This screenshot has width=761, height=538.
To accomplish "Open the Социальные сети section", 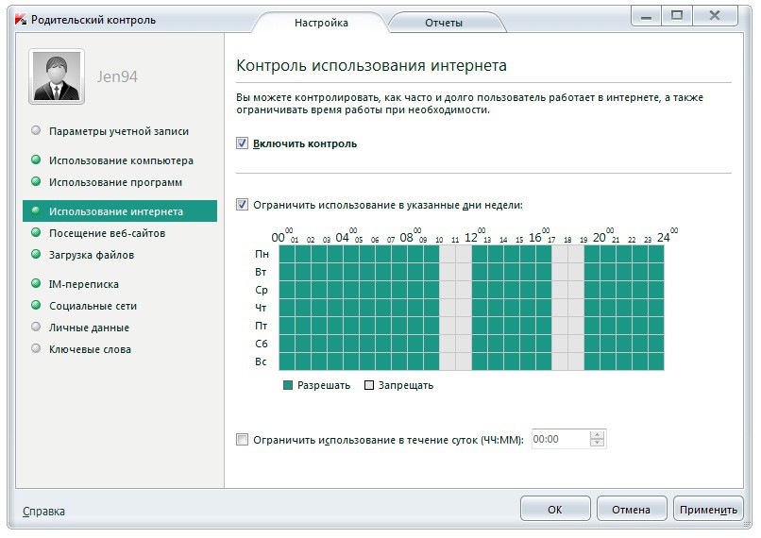I will tap(93, 306).
